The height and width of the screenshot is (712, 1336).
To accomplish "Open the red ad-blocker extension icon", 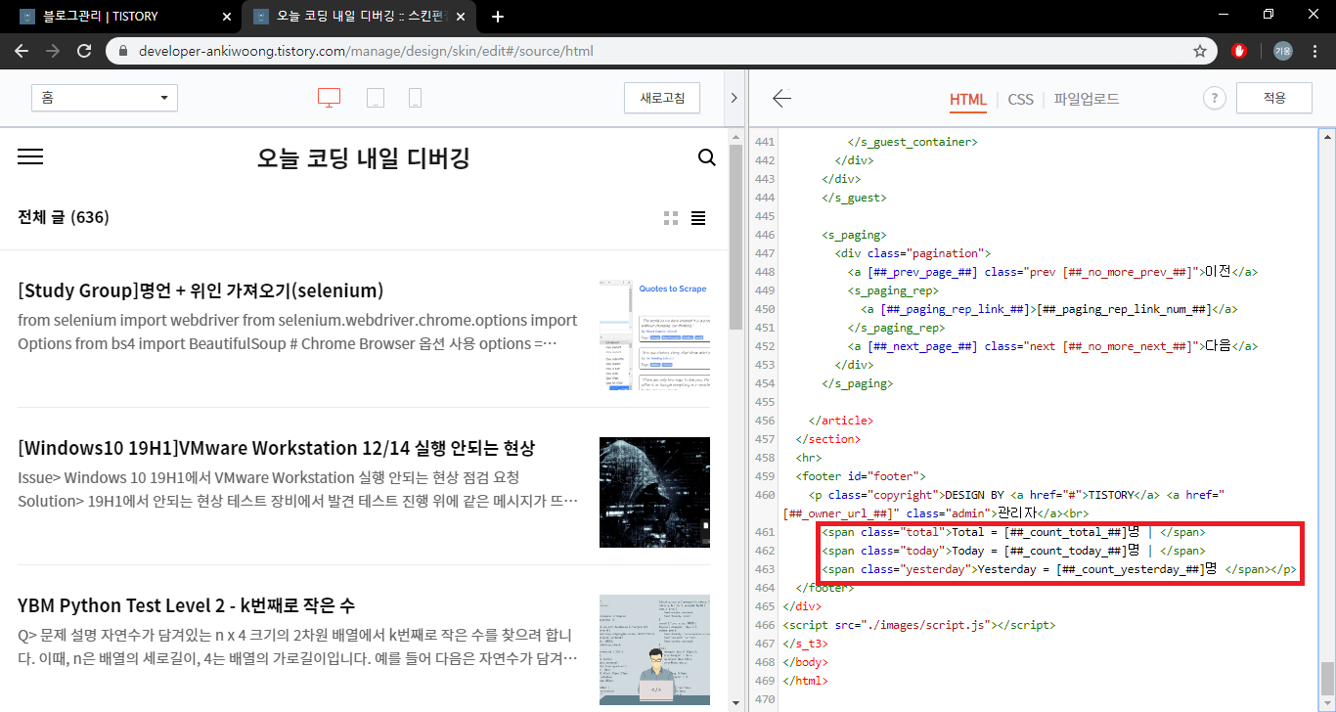I will pyautogui.click(x=1239, y=51).
